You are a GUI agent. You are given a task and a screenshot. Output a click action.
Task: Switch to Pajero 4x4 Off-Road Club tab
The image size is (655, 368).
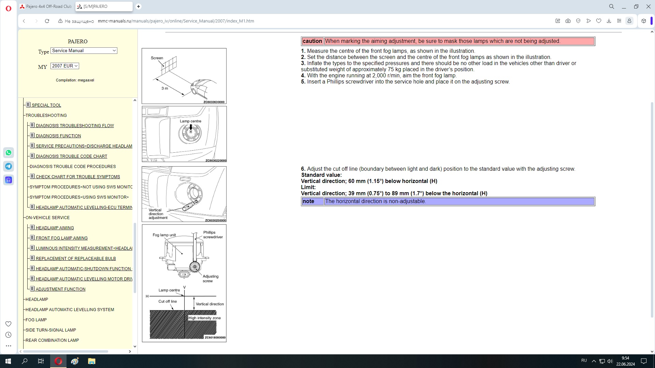[x=46, y=6]
